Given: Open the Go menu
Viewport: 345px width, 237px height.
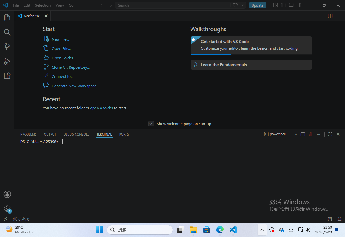Looking at the screenshot, I should (71, 5).
